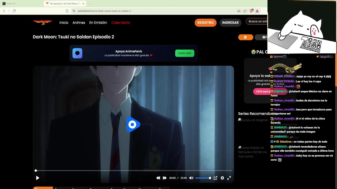
Task: Click the browser forward arrow
Action: click(x=9, y=11)
